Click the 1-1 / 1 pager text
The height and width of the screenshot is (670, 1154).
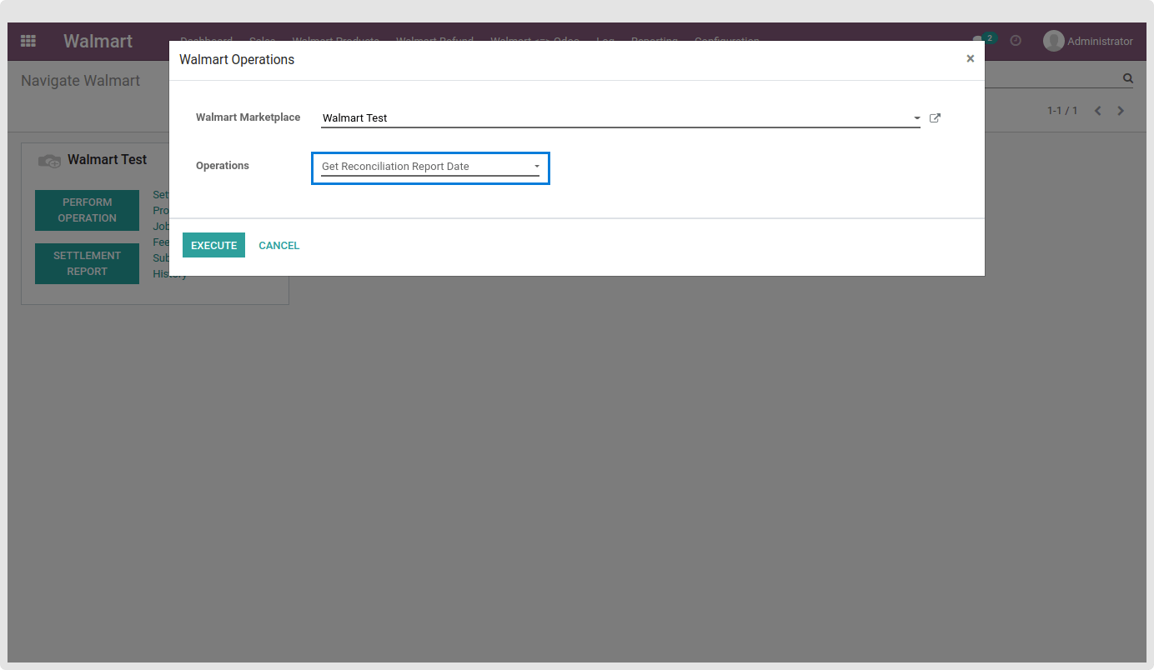(x=1062, y=111)
